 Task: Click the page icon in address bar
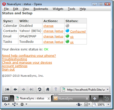pyautogui.click(x=64, y=89)
